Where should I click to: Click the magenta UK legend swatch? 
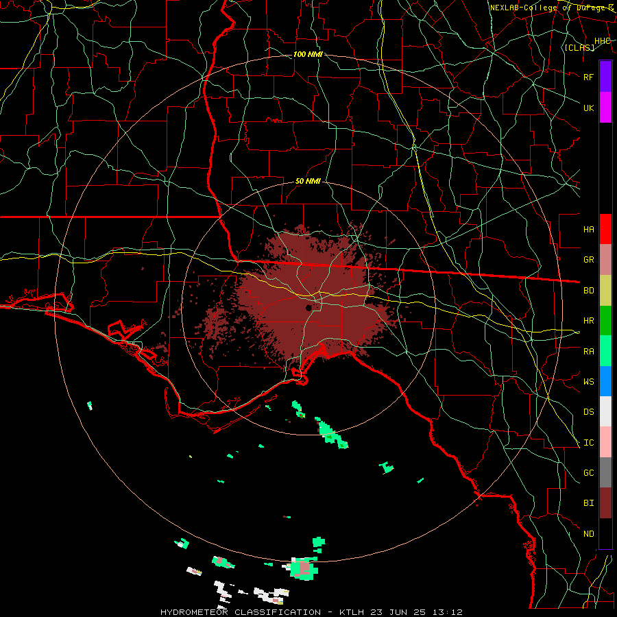(x=605, y=108)
